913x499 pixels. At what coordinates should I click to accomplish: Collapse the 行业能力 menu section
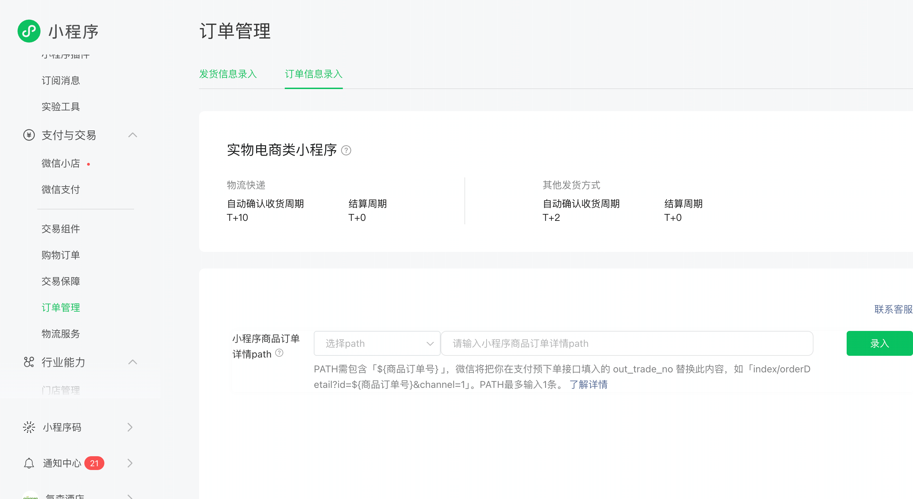133,362
